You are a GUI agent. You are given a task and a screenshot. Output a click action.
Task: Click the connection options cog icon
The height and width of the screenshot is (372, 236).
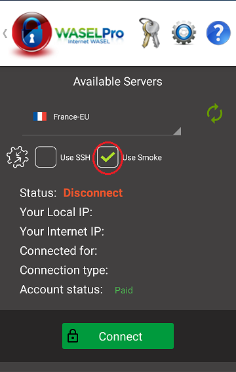pyautogui.click(x=17, y=157)
